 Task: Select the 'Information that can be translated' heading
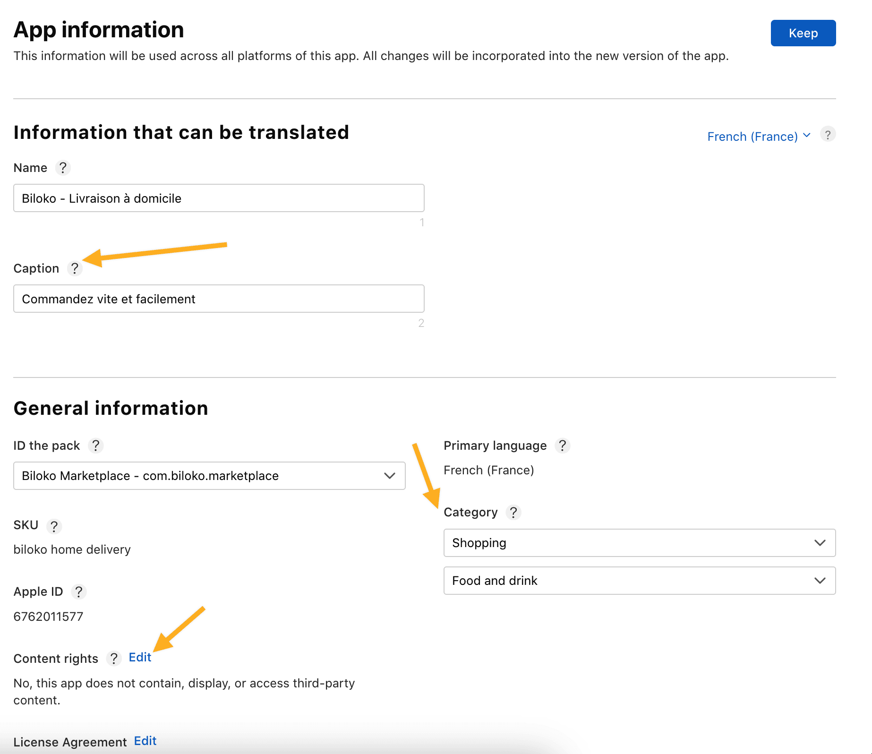(181, 132)
